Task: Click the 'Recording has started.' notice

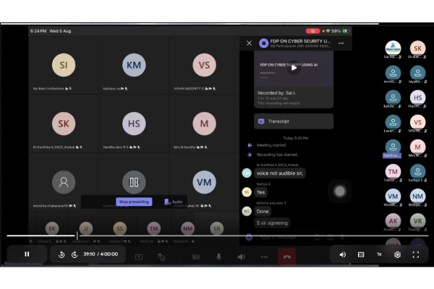Action: 277,155
